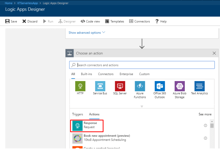220x151 pixels.
Task: Click the Search connectors and actions field
Action: tap(142, 65)
